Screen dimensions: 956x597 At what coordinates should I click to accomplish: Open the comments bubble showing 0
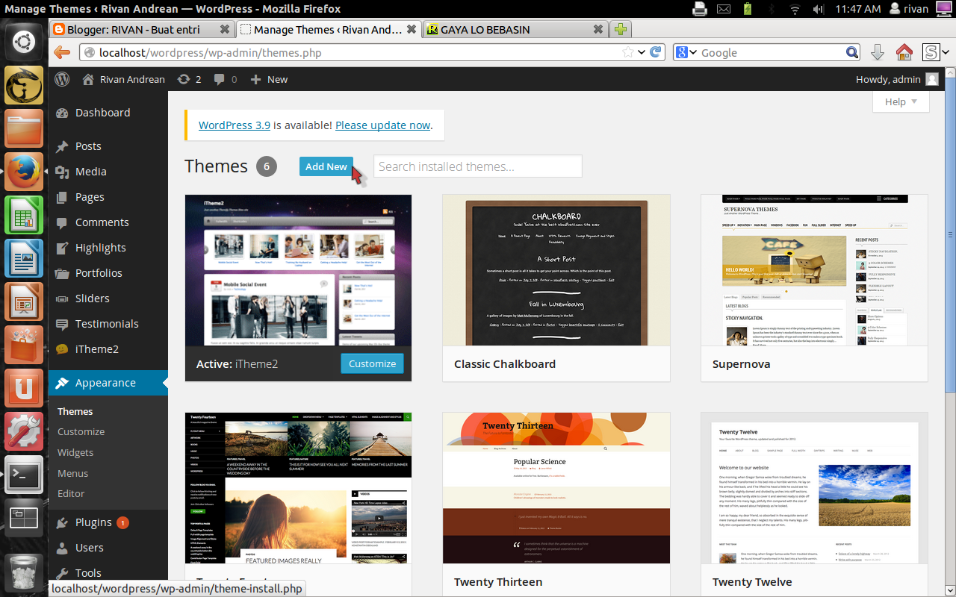[x=225, y=79]
